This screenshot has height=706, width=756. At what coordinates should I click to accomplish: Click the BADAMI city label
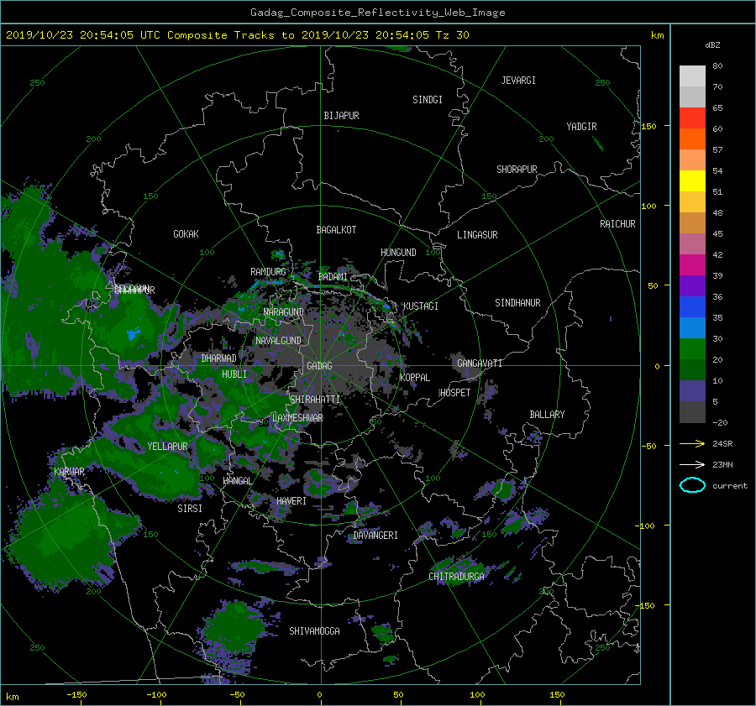[333, 277]
